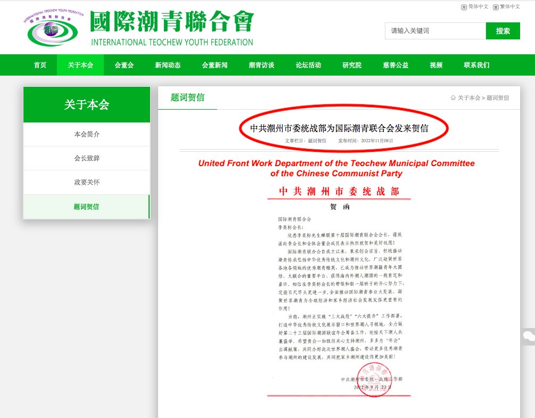Open the 会董会 menu item
The height and width of the screenshot is (418, 535).
[124, 65]
